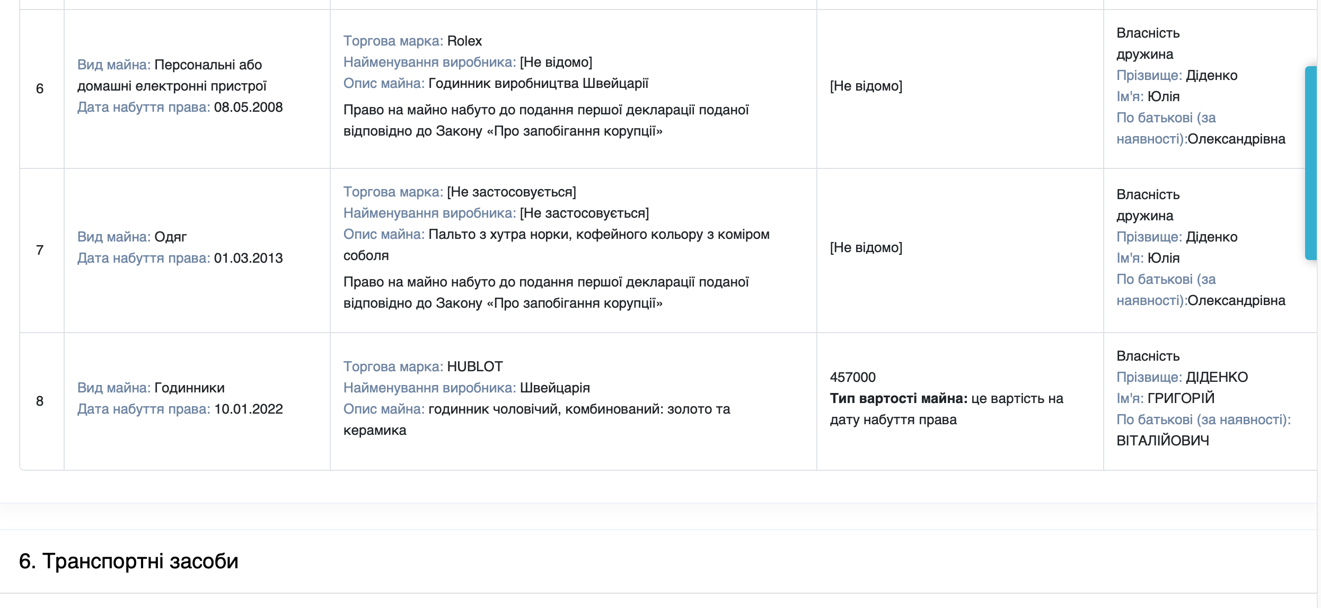Click the name ГРИГОРІЙ in owner cell

point(1181,398)
